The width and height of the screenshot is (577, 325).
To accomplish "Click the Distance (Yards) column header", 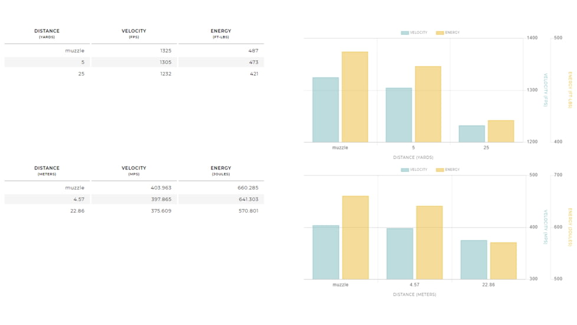I will click(x=47, y=34).
